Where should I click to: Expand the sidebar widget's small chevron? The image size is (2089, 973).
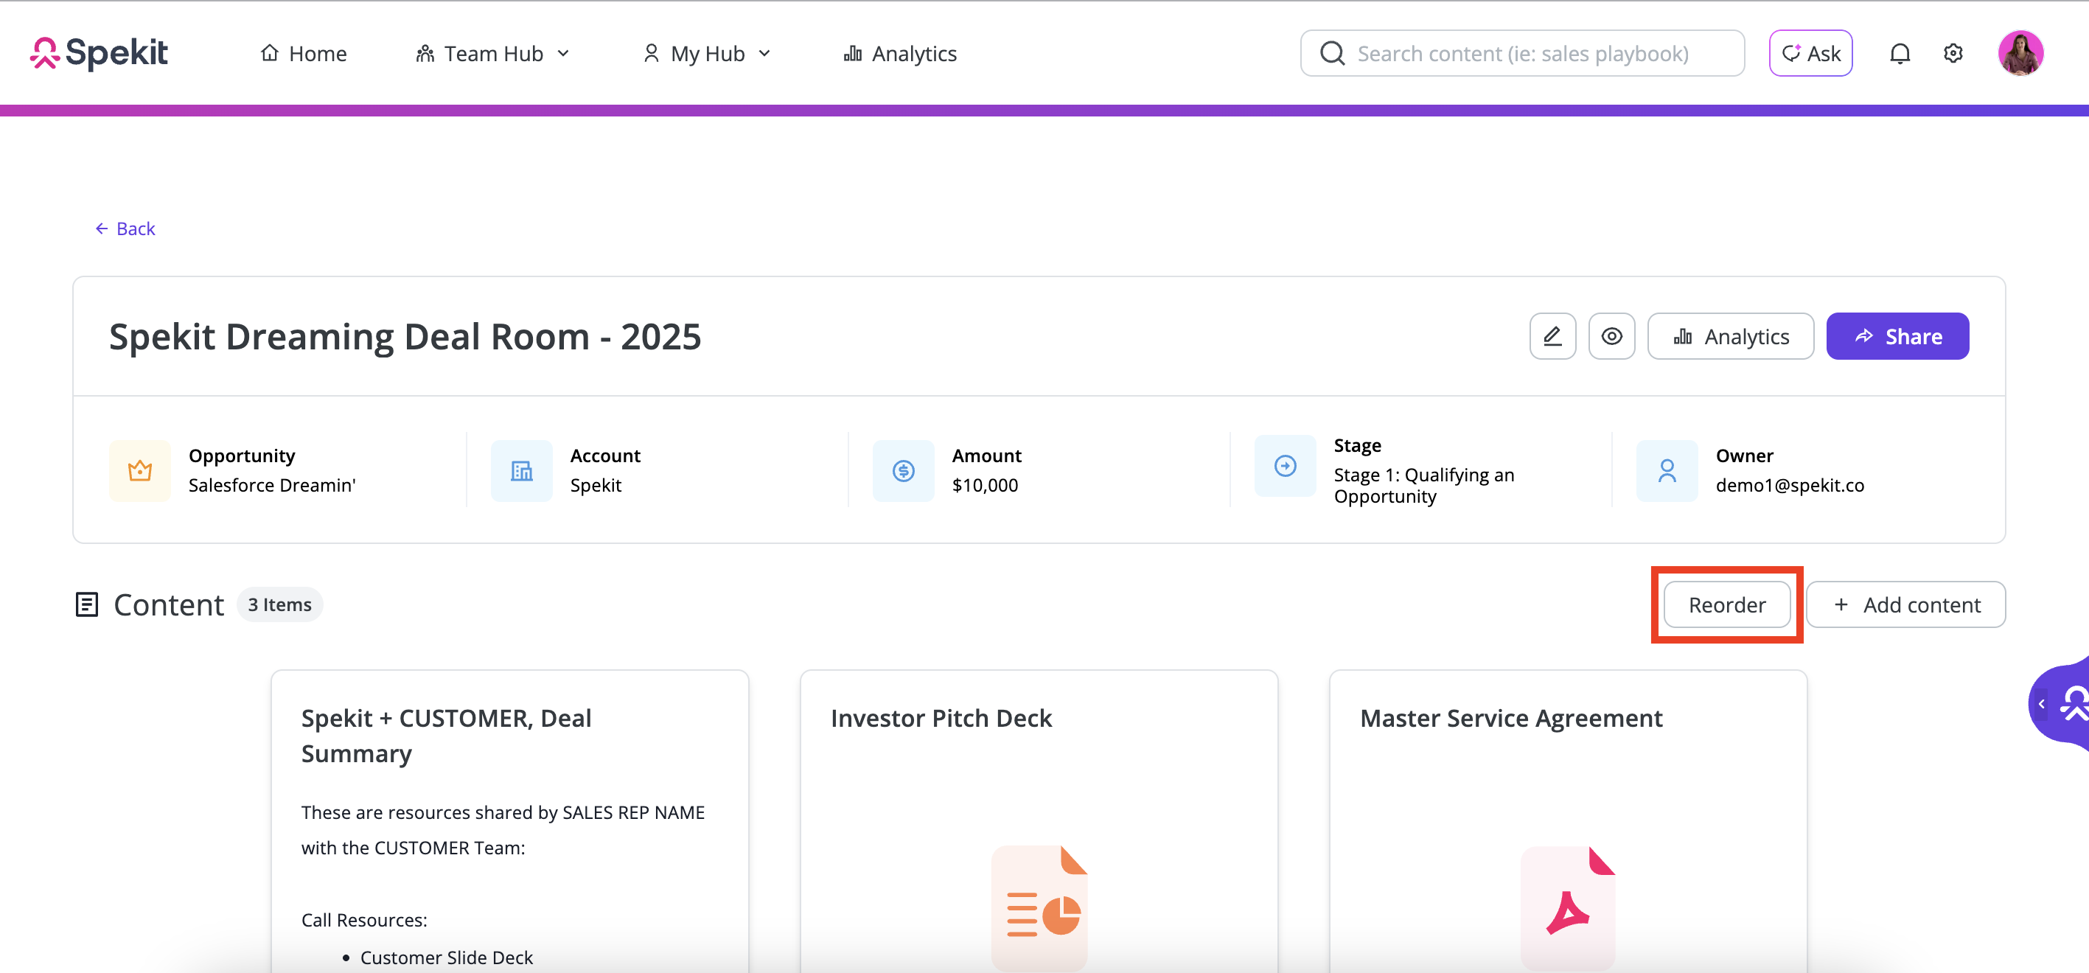click(x=2041, y=704)
